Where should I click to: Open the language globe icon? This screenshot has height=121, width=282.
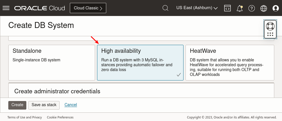click(x=263, y=8)
